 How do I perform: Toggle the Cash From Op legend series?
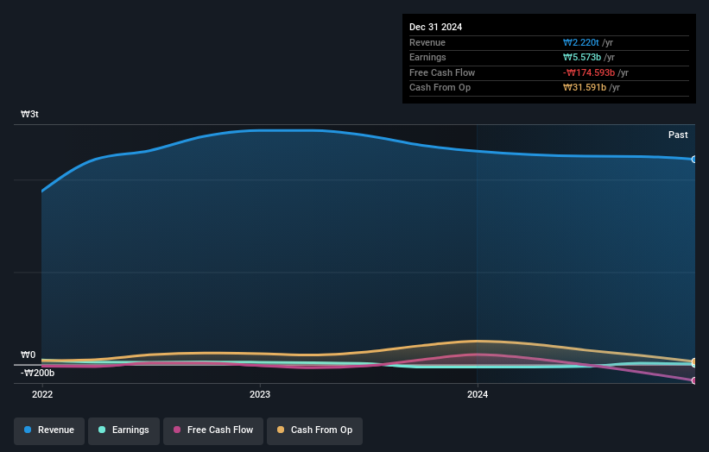[314, 430]
